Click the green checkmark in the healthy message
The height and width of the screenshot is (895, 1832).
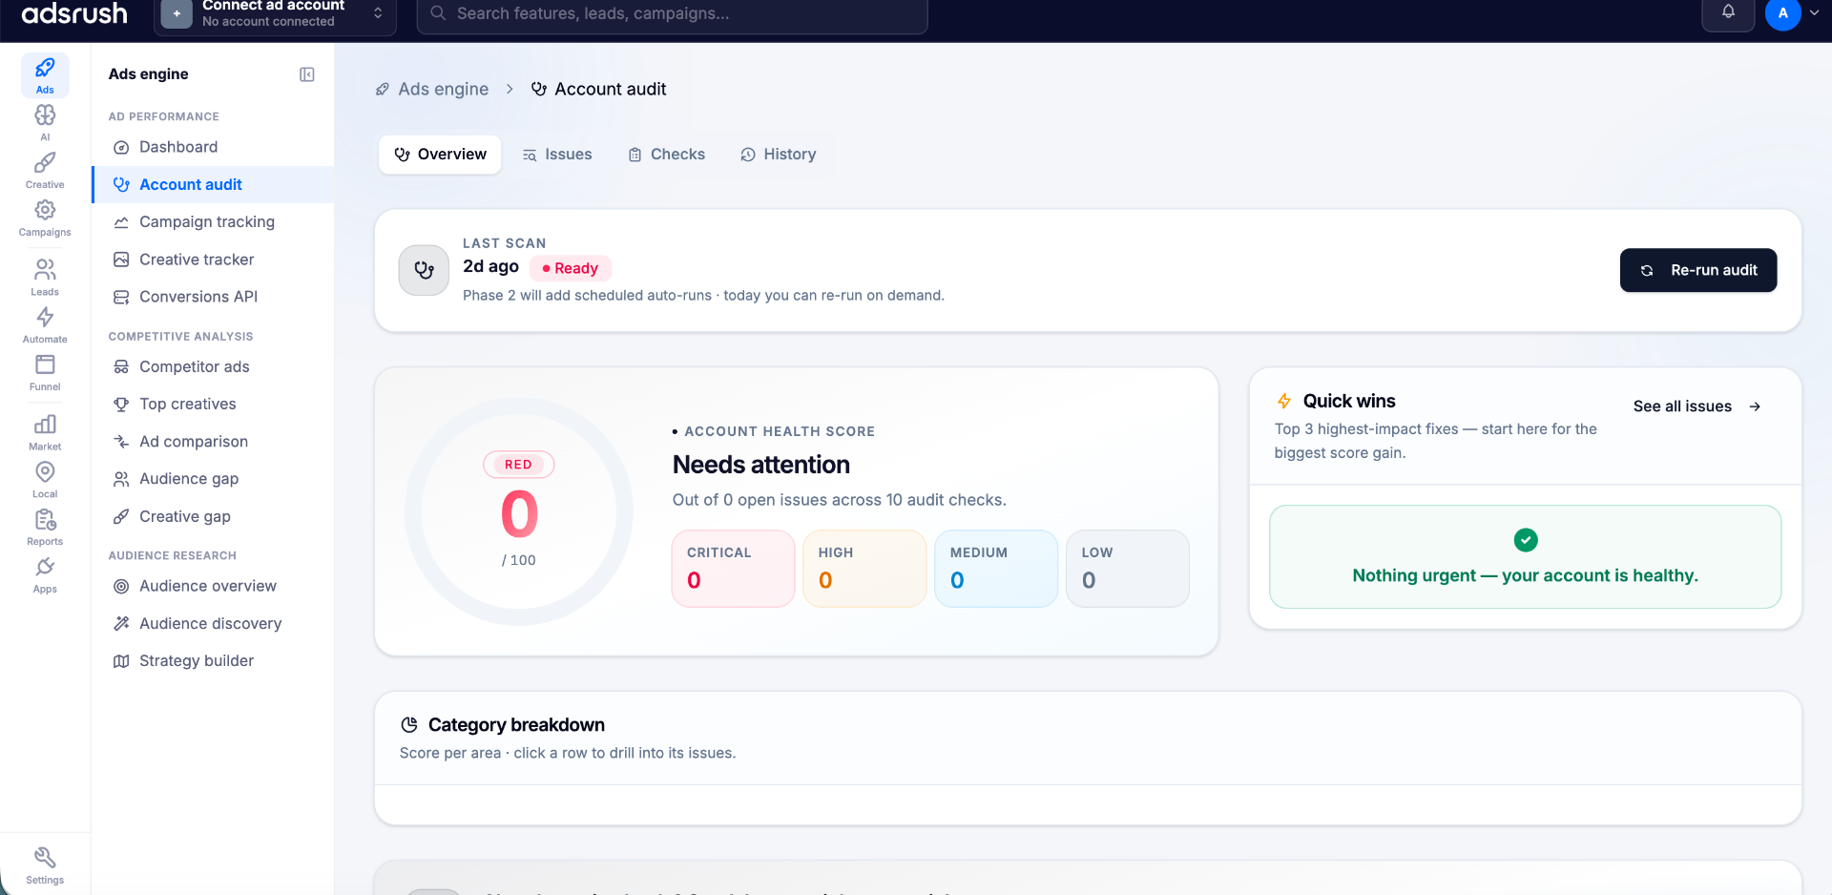click(1526, 540)
